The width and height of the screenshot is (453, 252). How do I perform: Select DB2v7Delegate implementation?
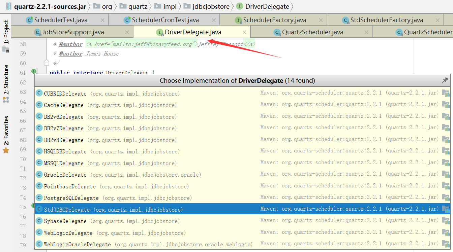242,128
